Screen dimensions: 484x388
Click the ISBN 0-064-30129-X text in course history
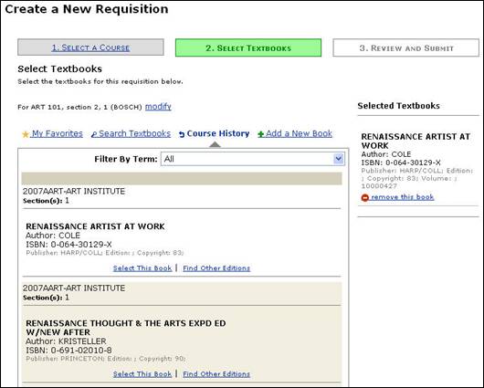68,245
